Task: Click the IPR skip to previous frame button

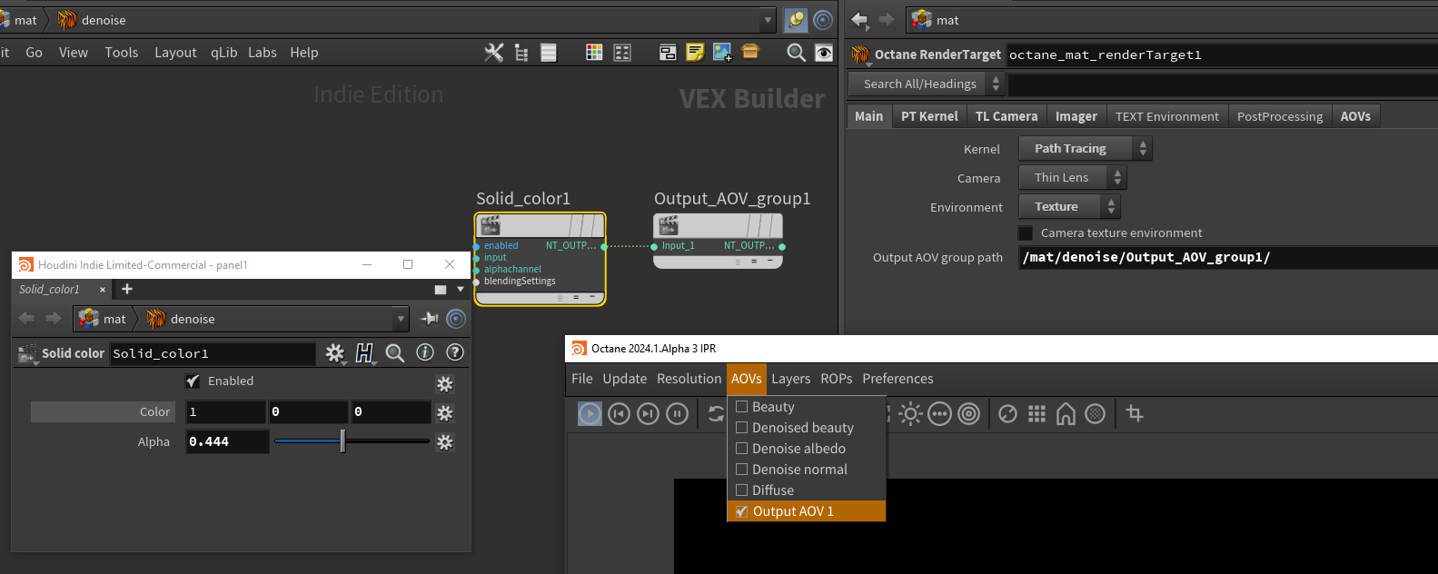Action: click(x=619, y=414)
